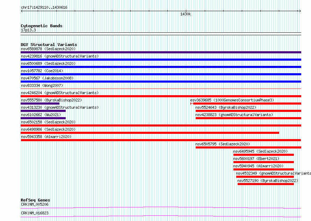Click the nsv1057782 (Coe2014) label
Image resolution: width=311 pixels, height=221 pixels.
[42, 71]
